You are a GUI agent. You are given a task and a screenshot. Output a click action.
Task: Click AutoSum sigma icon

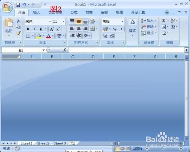164,20
